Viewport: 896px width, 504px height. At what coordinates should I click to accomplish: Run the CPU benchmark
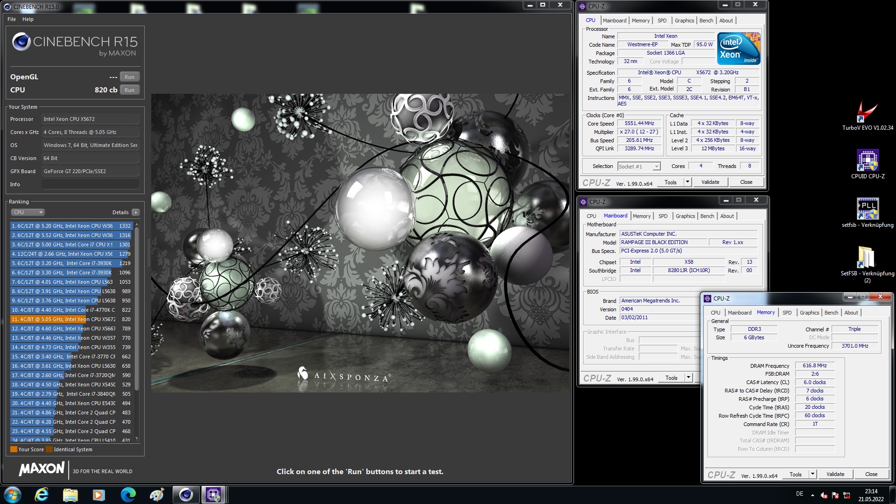pyautogui.click(x=129, y=90)
